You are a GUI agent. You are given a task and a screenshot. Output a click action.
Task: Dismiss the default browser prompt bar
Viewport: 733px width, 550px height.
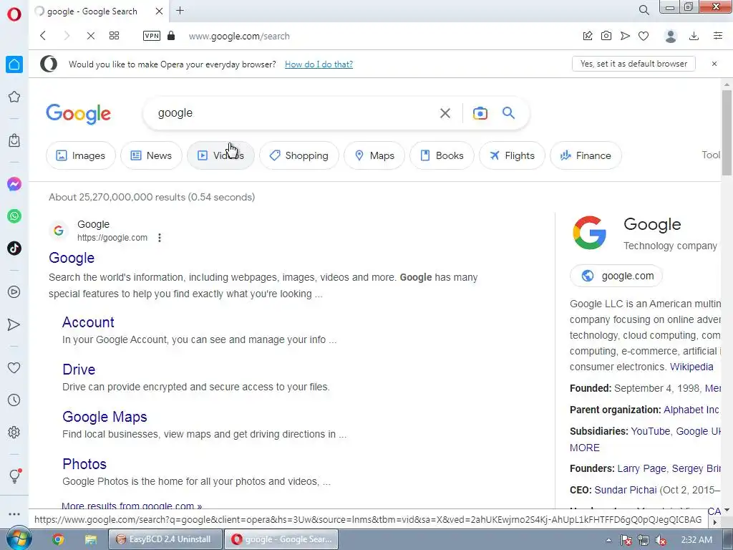tap(714, 64)
